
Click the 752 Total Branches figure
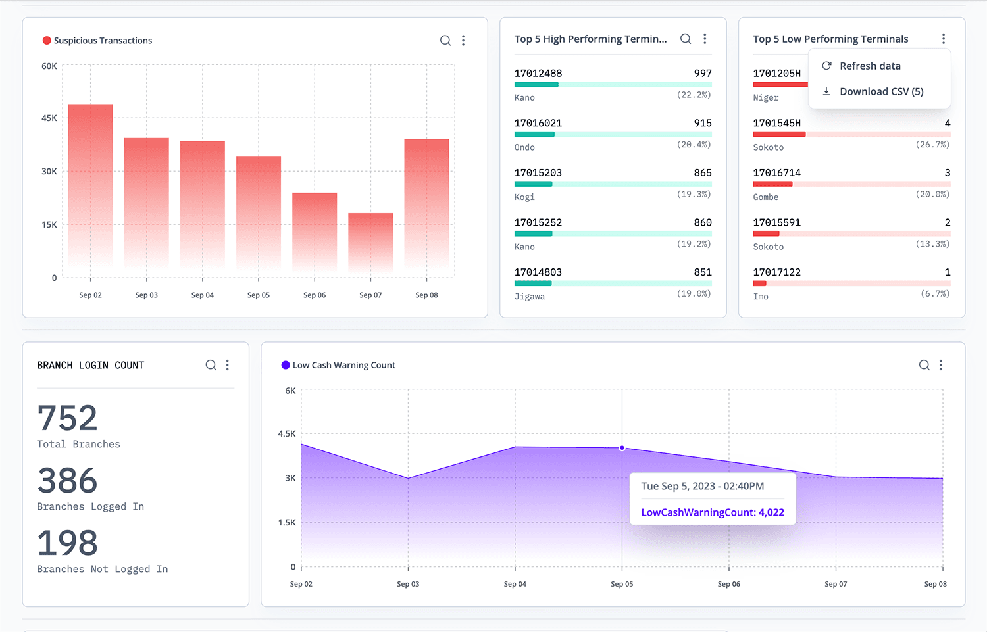(x=68, y=418)
